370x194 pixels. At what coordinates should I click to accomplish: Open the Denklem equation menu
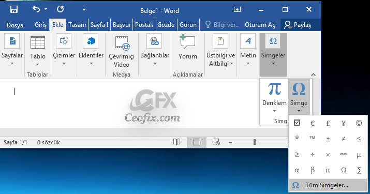coord(274,97)
